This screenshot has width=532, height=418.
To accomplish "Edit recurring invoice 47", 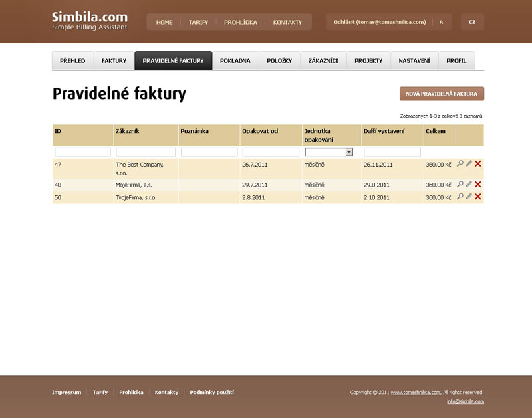I will 469,163.
